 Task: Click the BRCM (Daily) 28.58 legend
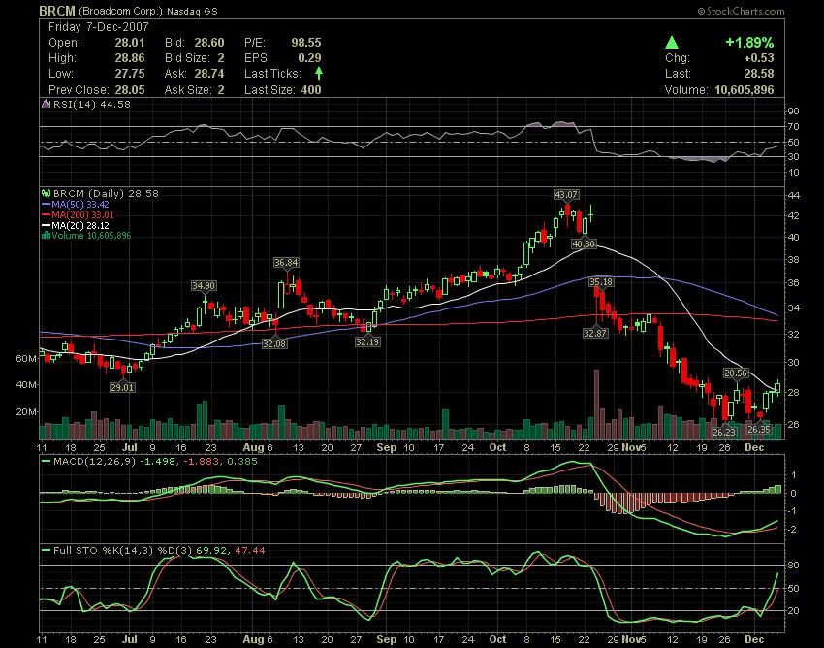click(x=106, y=194)
